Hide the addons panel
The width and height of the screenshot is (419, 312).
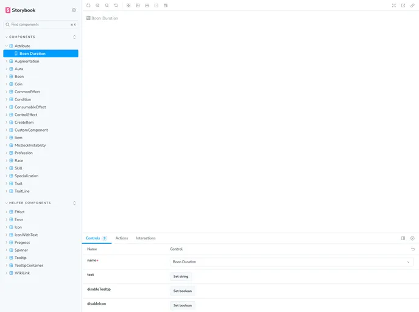pos(412,238)
